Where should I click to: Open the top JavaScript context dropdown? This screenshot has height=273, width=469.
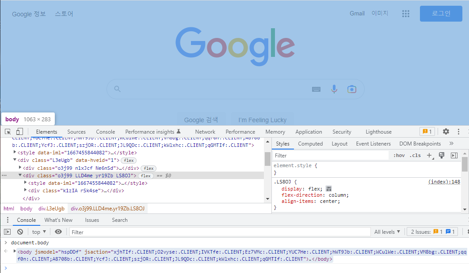[39, 232]
